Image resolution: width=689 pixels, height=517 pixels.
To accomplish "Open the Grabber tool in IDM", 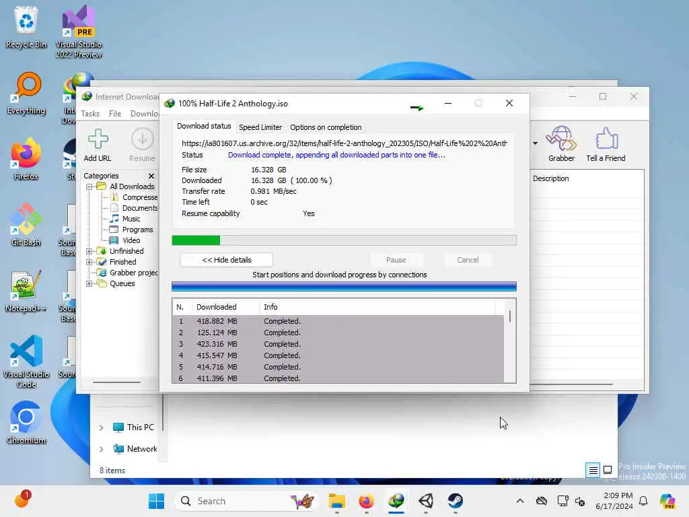I will pyautogui.click(x=561, y=144).
